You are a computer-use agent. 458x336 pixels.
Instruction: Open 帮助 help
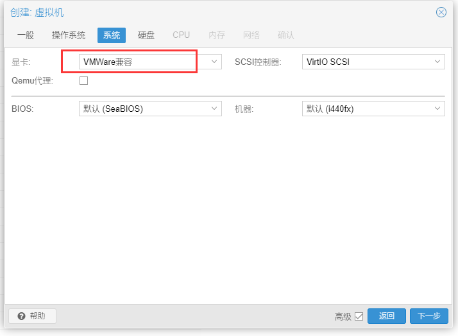33,316
